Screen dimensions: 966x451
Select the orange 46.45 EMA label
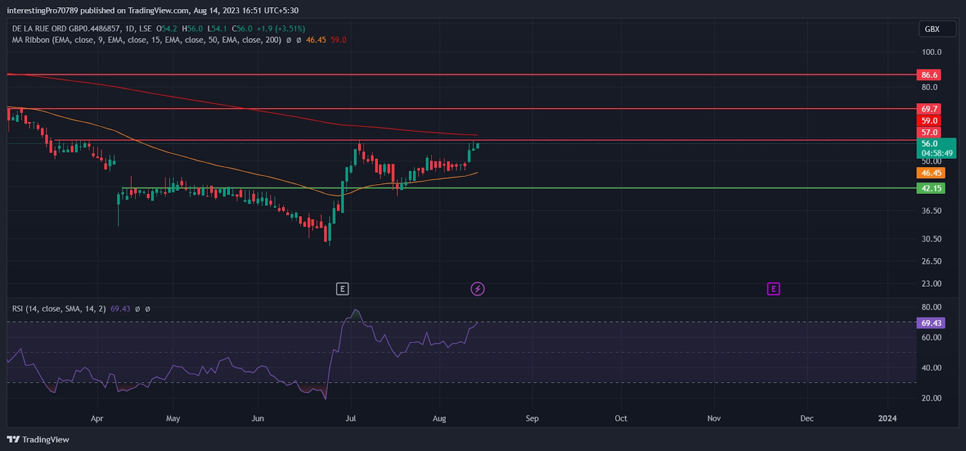931,173
